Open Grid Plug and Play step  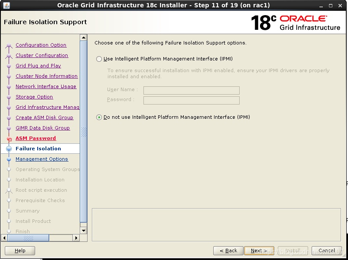pyautogui.click(x=38, y=66)
